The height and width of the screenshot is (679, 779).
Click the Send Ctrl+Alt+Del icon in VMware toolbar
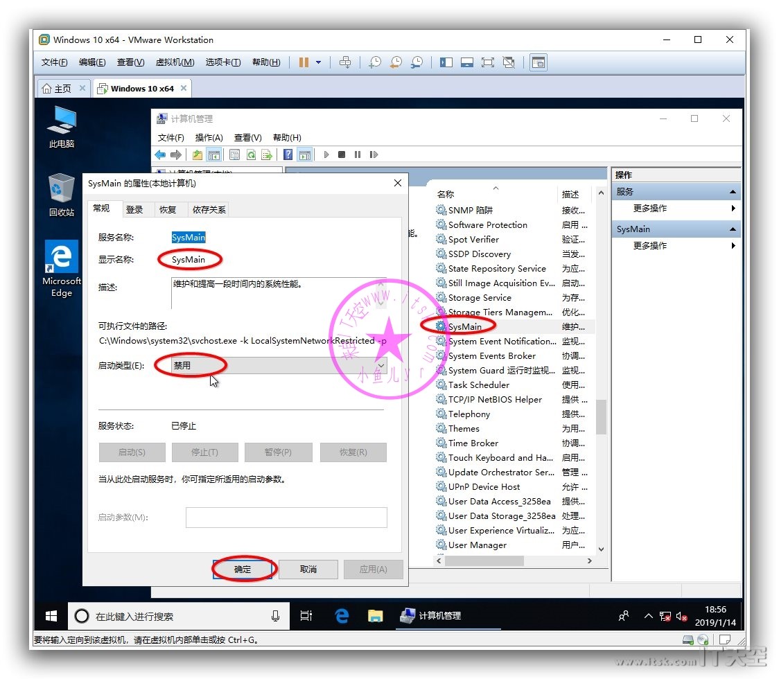tap(344, 62)
